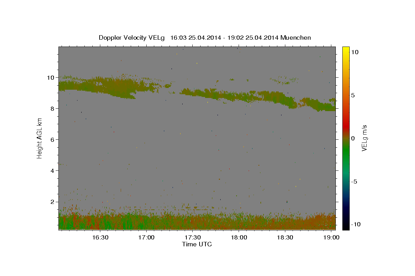Click the height tick label 6

53,140
